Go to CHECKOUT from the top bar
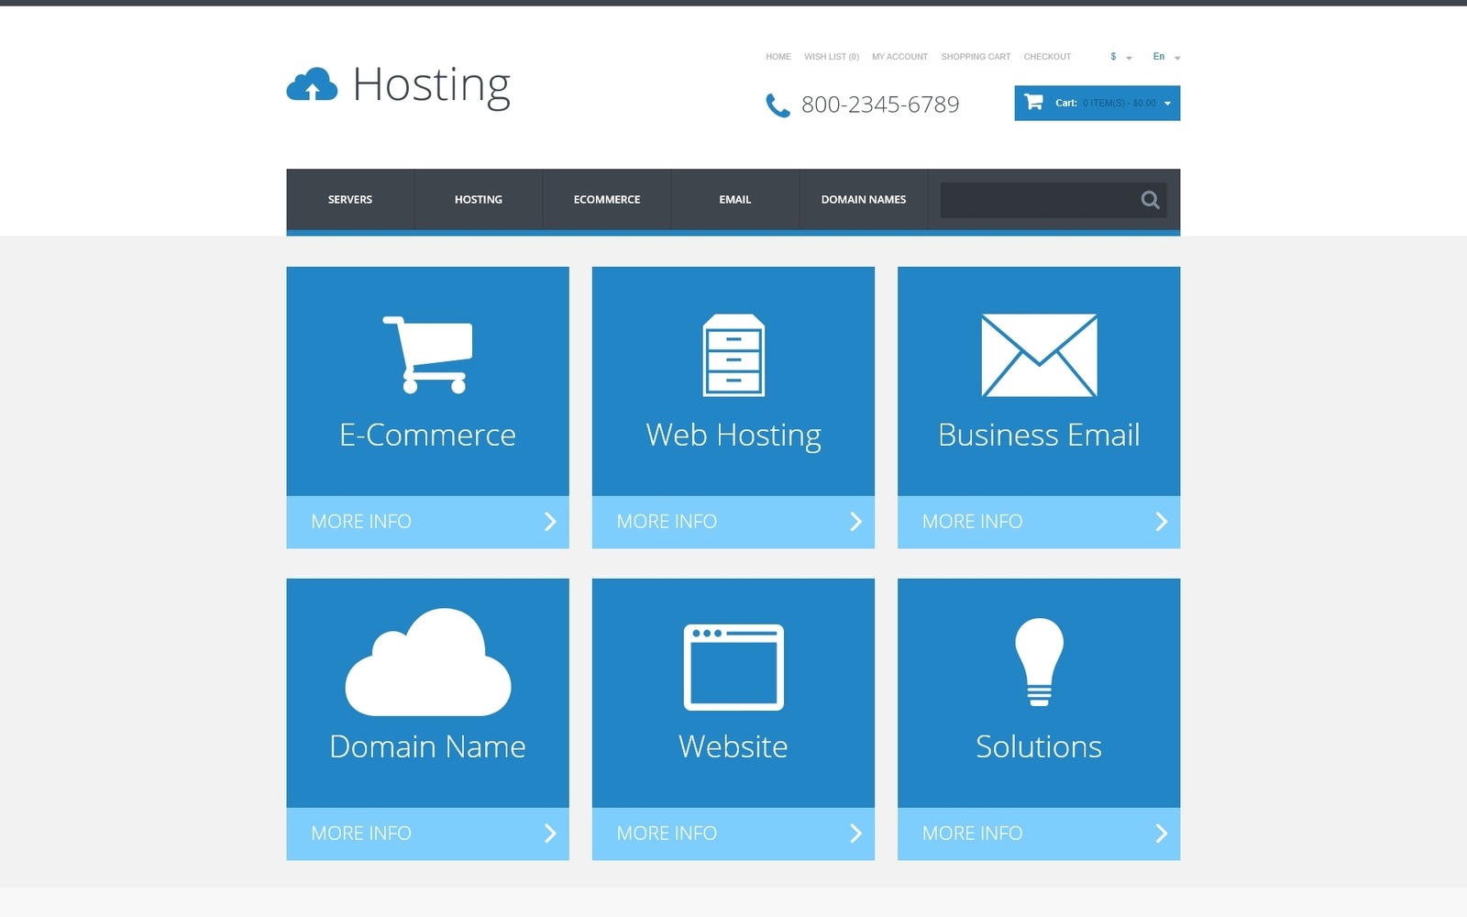Screen dimensions: 1467x917 click(1047, 56)
